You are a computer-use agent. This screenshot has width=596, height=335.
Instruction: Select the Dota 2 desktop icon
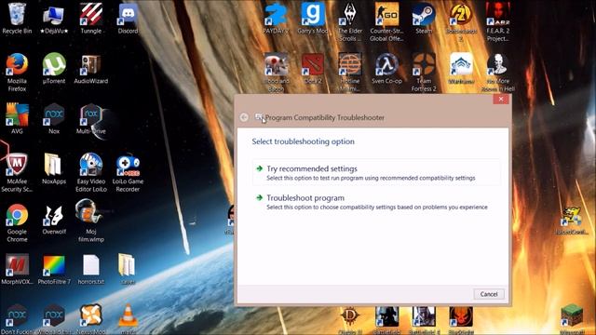coord(313,69)
